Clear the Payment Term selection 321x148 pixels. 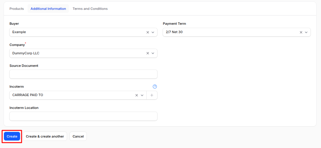301,32
